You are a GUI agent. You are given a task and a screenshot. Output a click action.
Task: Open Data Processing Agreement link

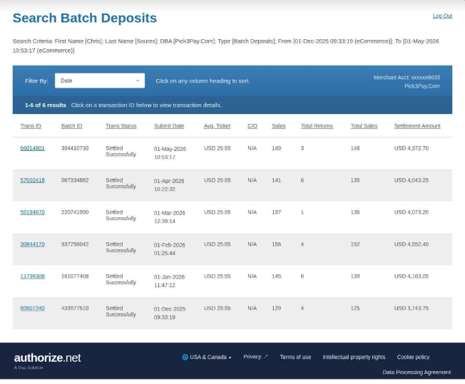(x=417, y=372)
